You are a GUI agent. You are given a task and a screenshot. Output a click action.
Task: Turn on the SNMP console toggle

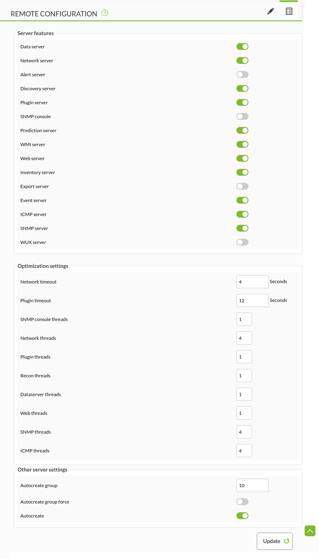click(x=242, y=117)
